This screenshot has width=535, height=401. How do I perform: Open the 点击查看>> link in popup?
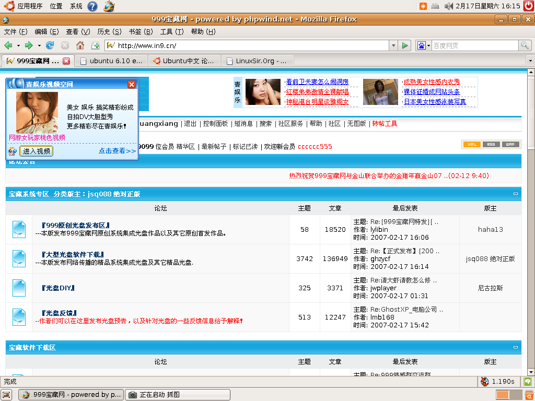pyautogui.click(x=117, y=151)
